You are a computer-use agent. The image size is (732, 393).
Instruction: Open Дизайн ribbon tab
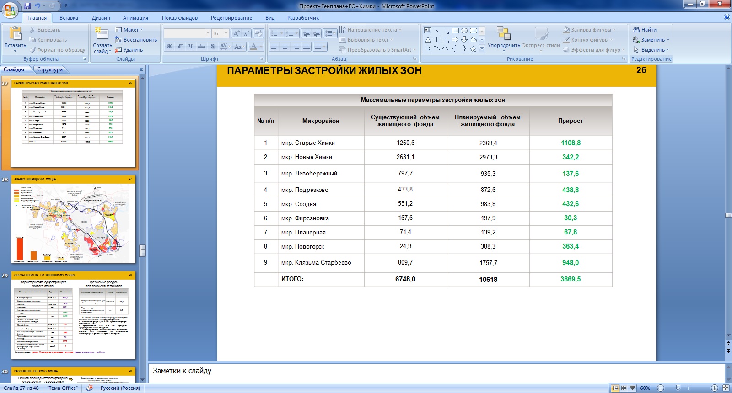(x=101, y=18)
